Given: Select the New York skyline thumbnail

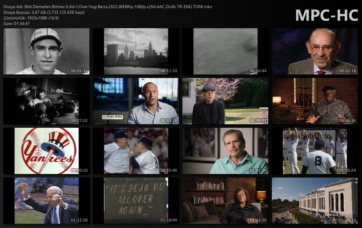Looking at the screenshot, I should pyautogui.click(x=136, y=52).
